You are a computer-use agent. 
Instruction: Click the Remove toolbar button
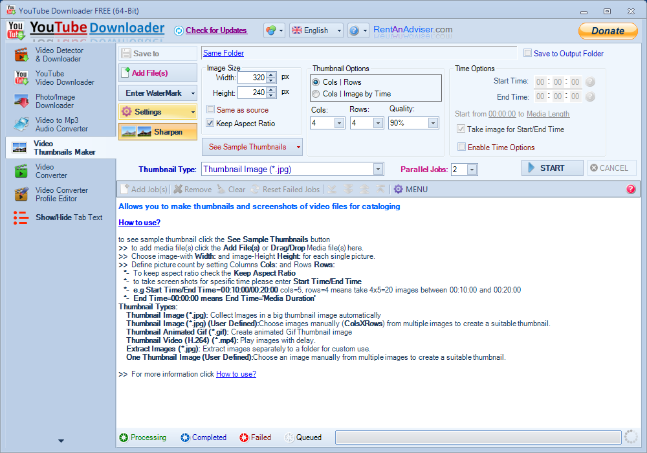[x=193, y=190]
